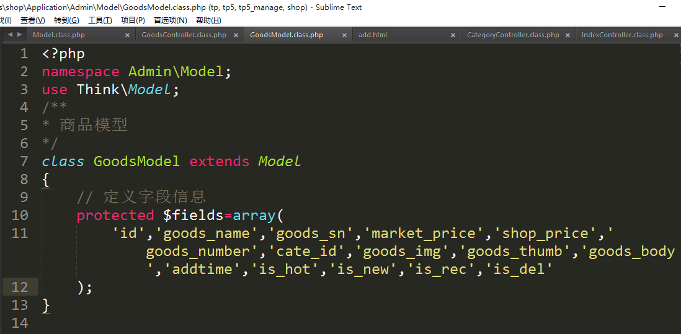Image resolution: width=681 pixels, height=334 pixels.
Task: Close the Model.class.php tab
Action: pos(127,35)
